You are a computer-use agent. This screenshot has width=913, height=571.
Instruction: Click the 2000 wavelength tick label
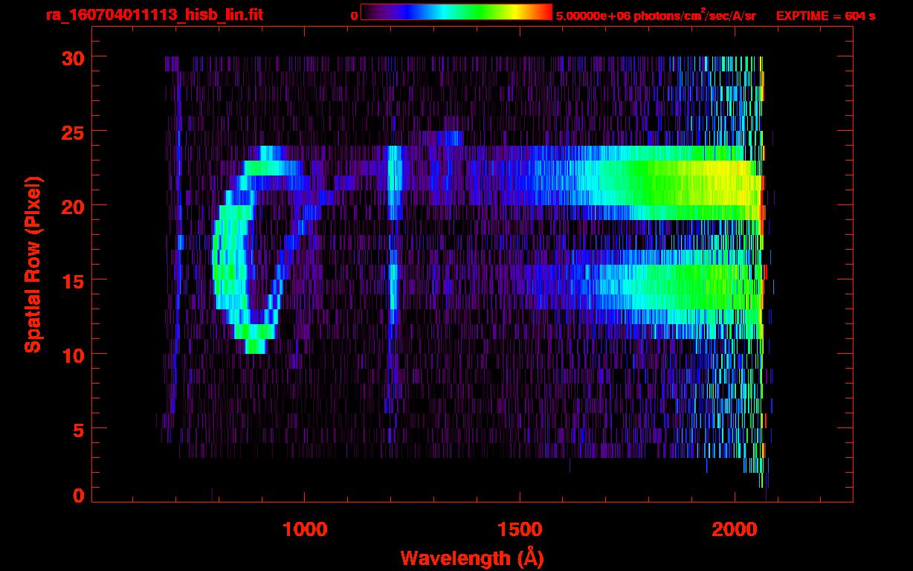click(735, 529)
